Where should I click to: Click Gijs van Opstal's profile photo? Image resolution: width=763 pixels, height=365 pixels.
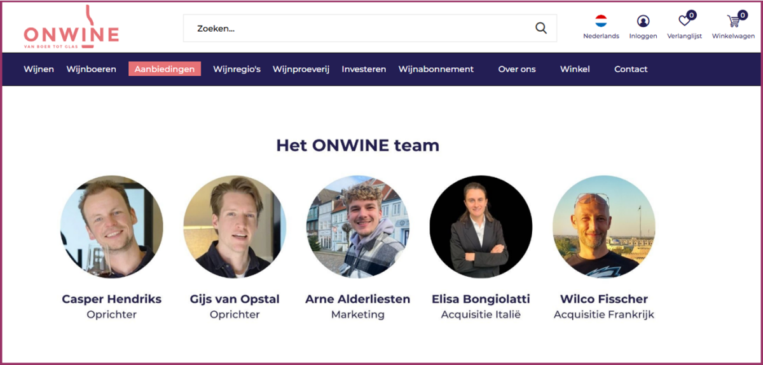tap(235, 227)
